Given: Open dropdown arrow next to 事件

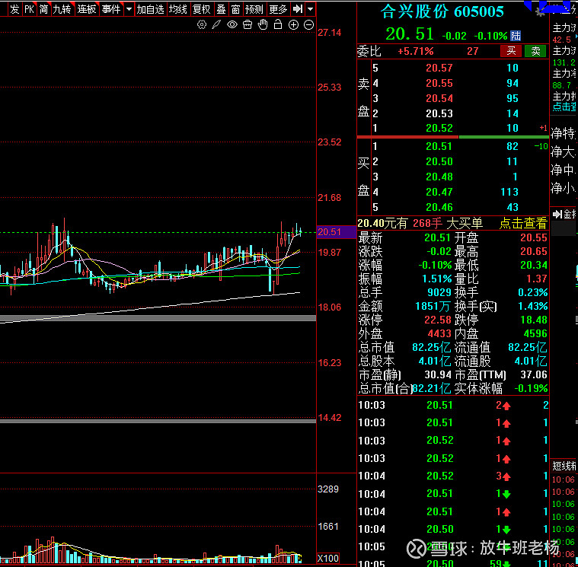Looking at the screenshot, I should (x=129, y=9).
